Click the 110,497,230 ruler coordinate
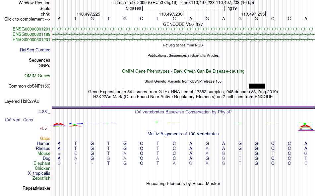Screen dimensions: 315x196 (x=170, y=14)
